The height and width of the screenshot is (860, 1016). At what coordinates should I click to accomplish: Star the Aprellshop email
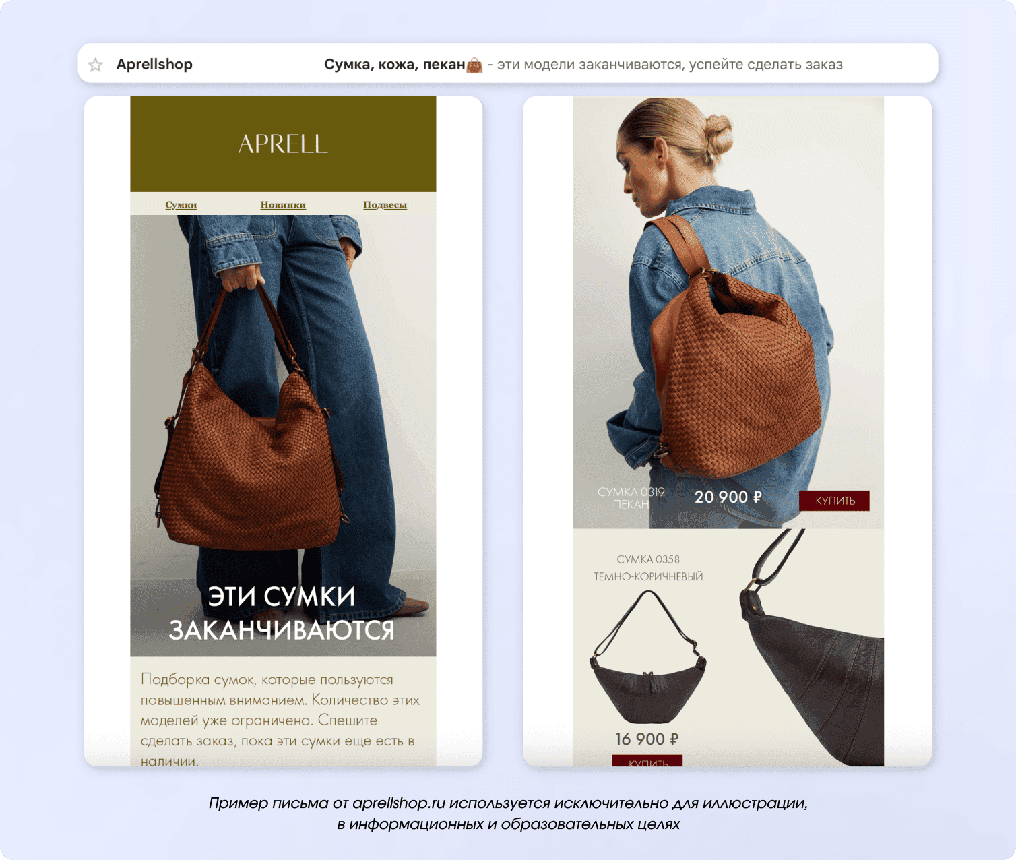click(x=96, y=65)
